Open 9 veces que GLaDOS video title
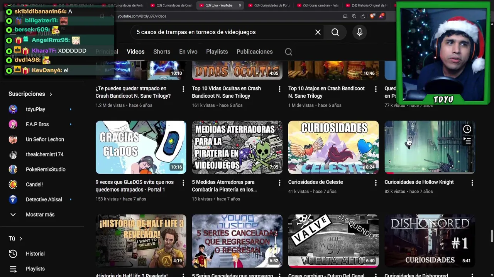 (135, 186)
